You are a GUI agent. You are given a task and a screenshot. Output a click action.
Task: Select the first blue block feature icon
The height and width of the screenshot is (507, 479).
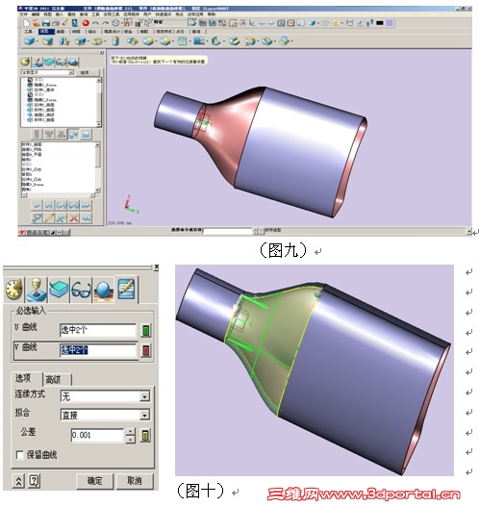(30, 41)
